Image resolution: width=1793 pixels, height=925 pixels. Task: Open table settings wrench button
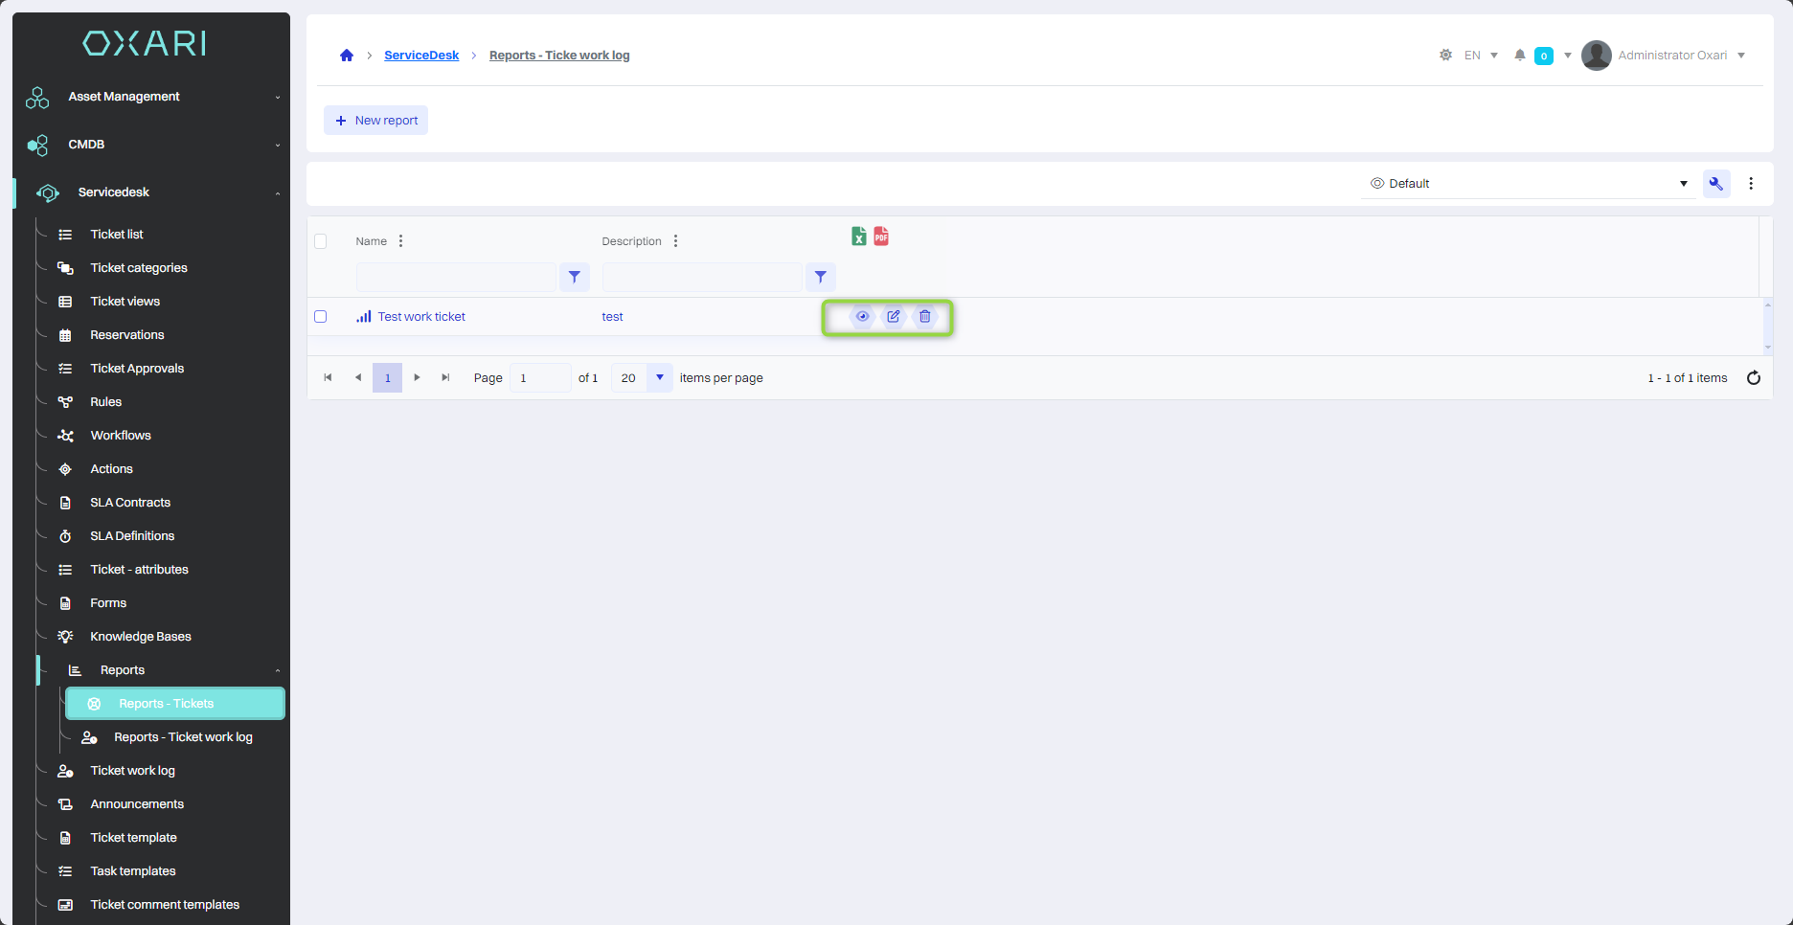pyautogui.click(x=1715, y=184)
